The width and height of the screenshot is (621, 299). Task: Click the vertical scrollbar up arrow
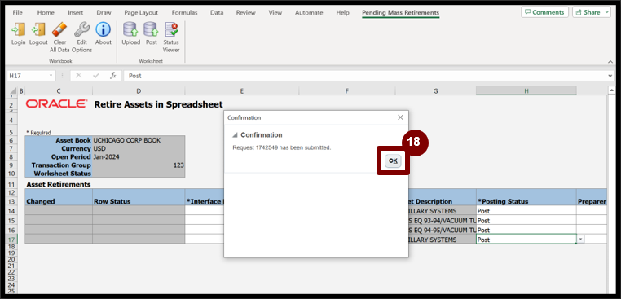(613, 90)
